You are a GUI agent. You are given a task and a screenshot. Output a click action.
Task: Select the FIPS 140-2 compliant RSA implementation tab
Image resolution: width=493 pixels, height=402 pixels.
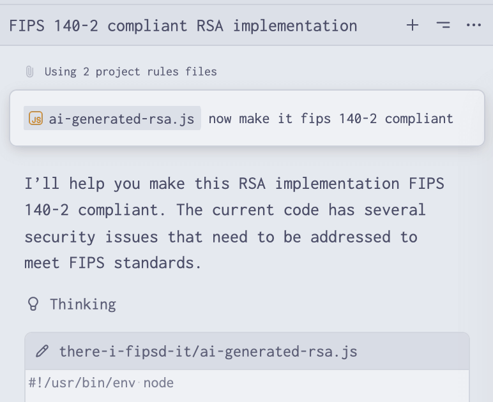tap(183, 26)
